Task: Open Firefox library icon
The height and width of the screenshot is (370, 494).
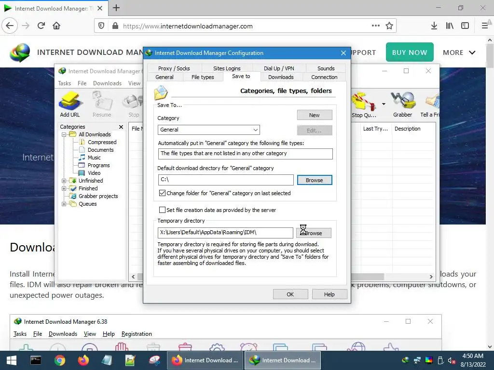Action: point(450,26)
